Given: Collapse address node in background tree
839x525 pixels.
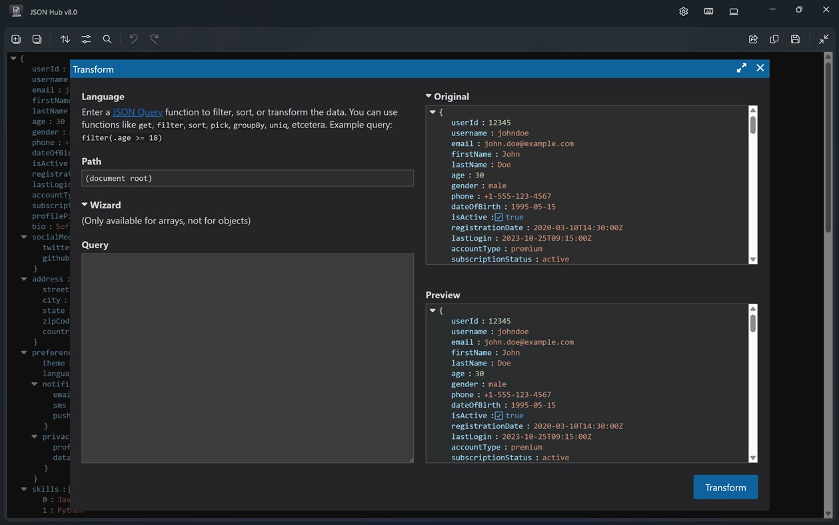Looking at the screenshot, I should (x=24, y=279).
